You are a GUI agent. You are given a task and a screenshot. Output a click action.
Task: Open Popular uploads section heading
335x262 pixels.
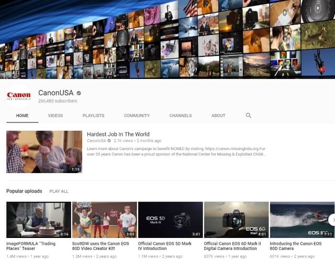tap(24, 191)
